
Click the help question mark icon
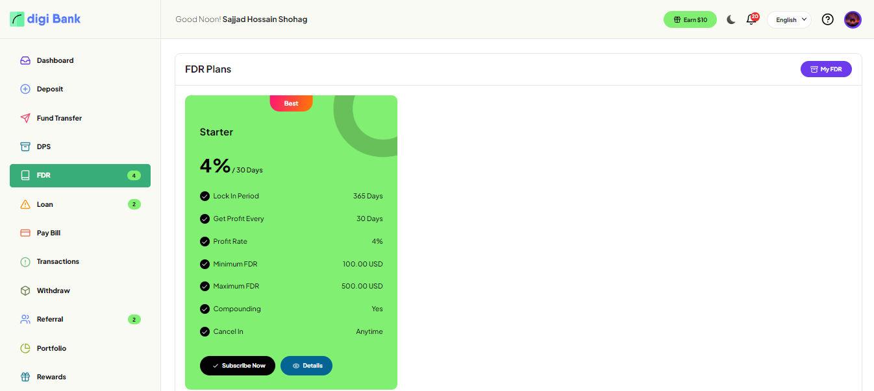pyautogui.click(x=827, y=19)
